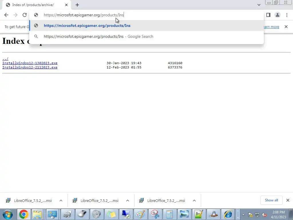Open the Action Center flag tray icon
This screenshot has width=293, height=220.
(250, 215)
